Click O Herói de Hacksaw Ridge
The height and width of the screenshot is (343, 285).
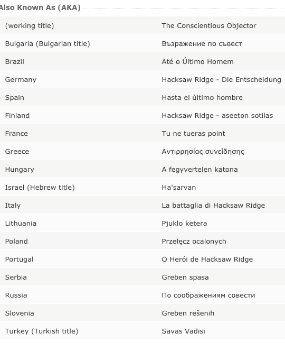pyautogui.click(x=207, y=259)
